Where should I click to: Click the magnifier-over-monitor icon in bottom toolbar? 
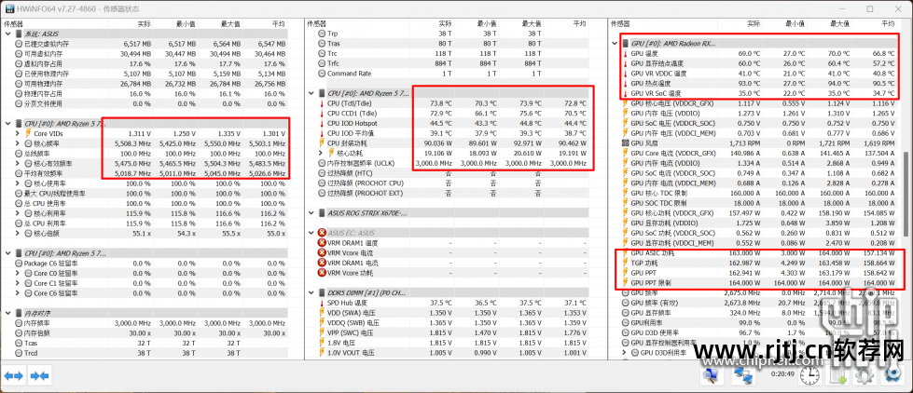712,375
